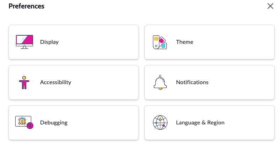Close the Preferences dialog with the X
The height and width of the screenshot is (146, 280).
270,6
